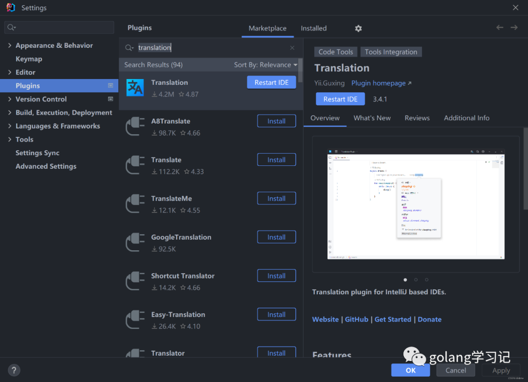
Task: Install the Shortcut Translator plugin
Action: (x=276, y=276)
